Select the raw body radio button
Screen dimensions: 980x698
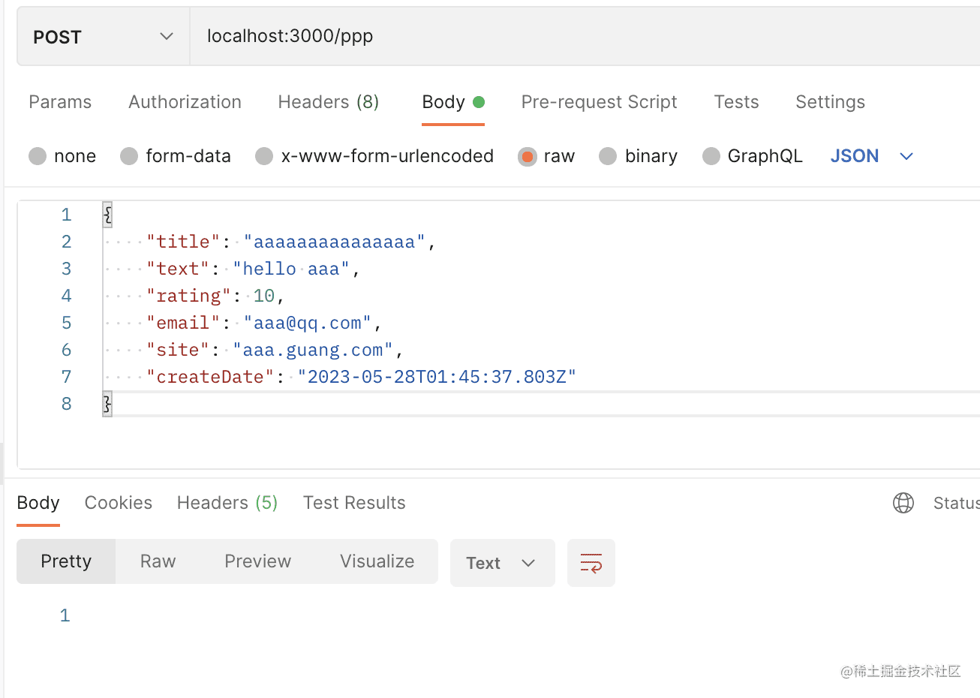[528, 156]
